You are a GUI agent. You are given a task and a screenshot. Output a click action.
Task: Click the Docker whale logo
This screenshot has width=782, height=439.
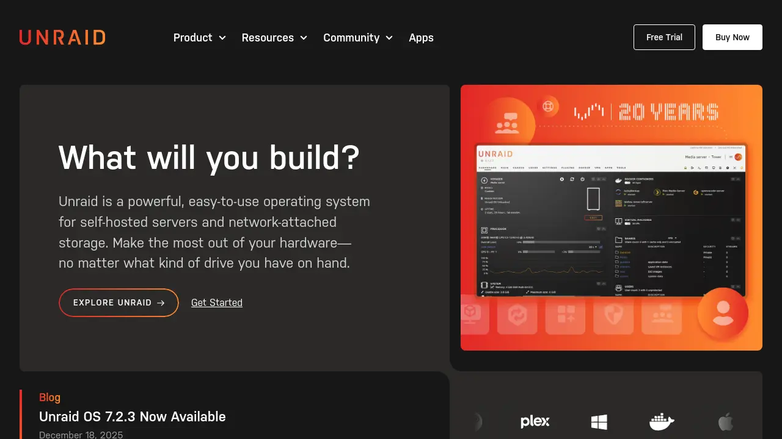point(662,421)
